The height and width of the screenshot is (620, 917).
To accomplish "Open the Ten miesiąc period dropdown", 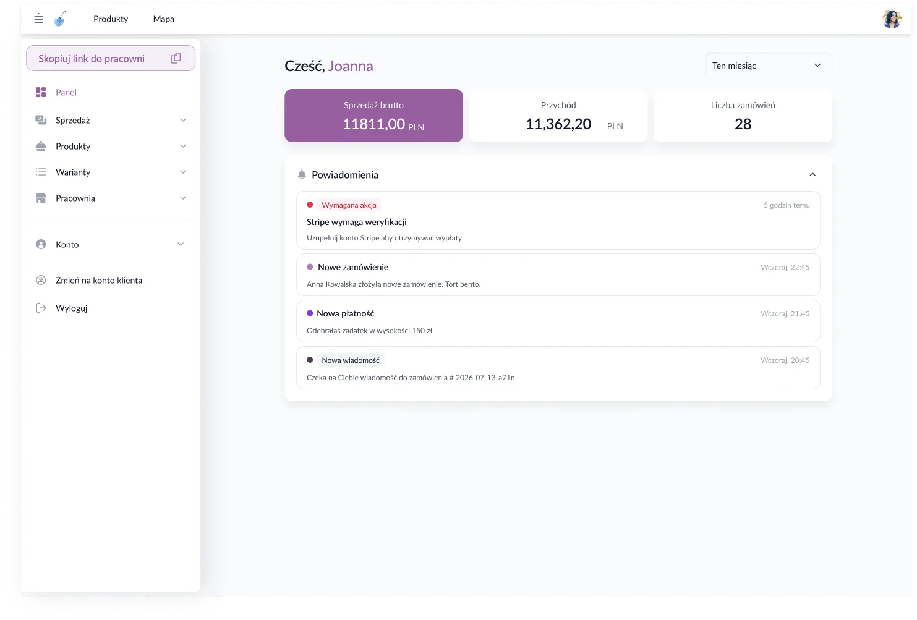I will (769, 66).
